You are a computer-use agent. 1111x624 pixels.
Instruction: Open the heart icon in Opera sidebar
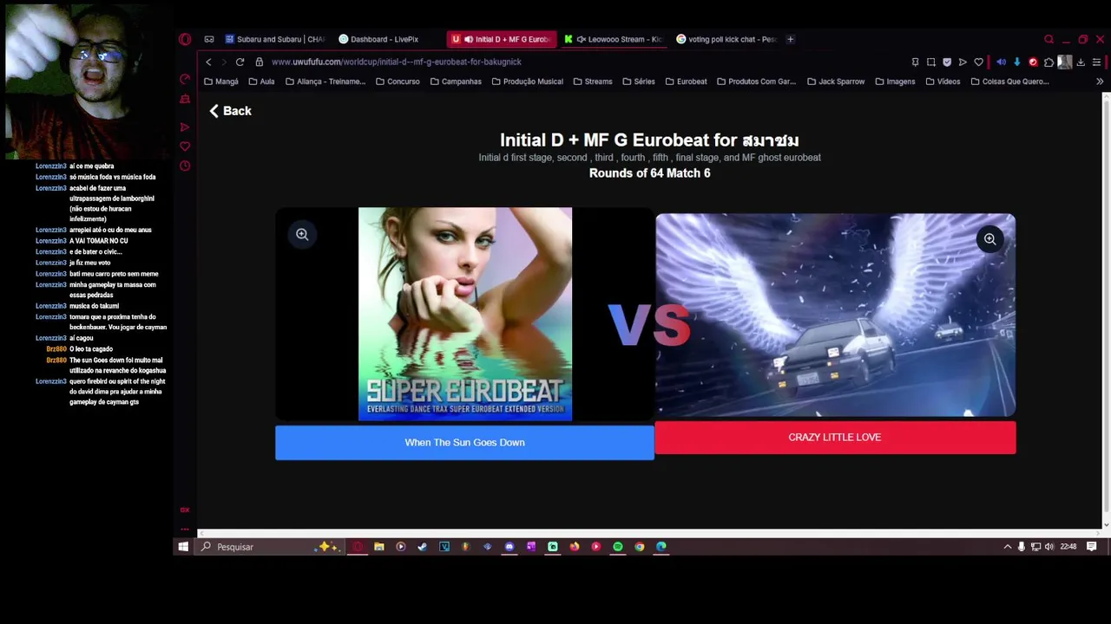click(x=185, y=146)
